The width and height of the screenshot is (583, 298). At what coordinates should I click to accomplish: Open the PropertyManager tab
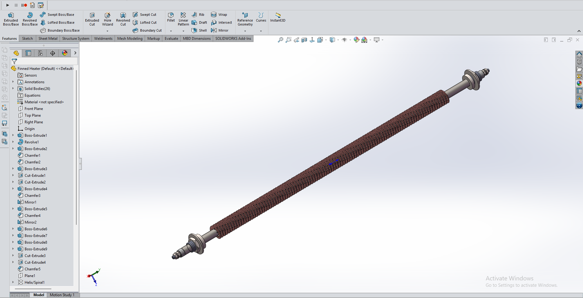tap(28, 53)
